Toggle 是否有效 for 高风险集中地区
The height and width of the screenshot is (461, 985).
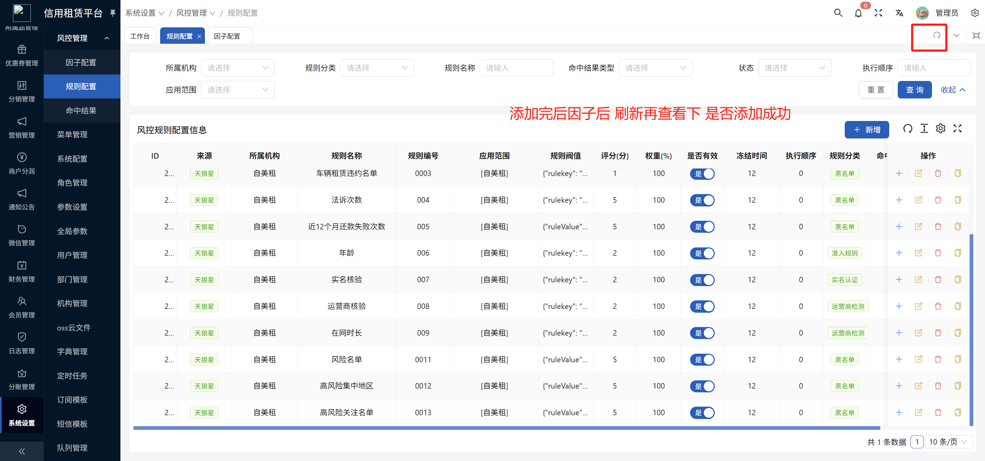[702, 386]
